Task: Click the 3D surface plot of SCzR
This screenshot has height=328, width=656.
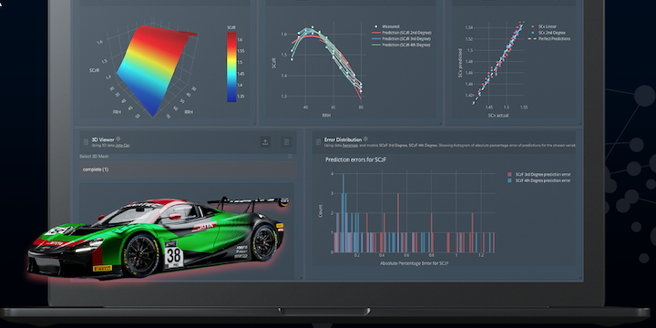Action: (156, 67)
